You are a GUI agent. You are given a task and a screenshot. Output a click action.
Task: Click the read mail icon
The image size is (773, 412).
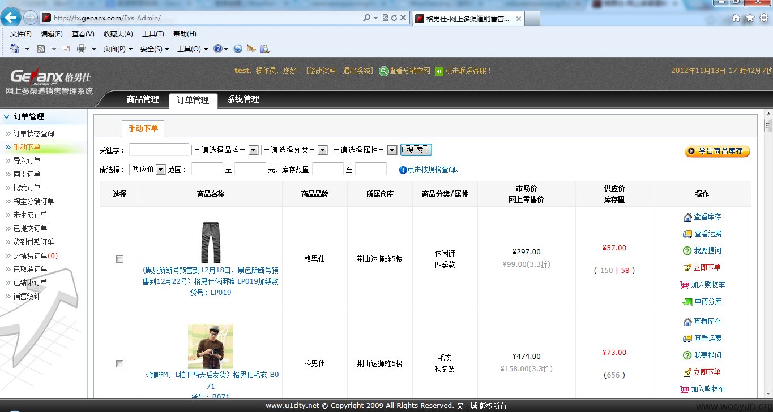click(x=66, y=49)
